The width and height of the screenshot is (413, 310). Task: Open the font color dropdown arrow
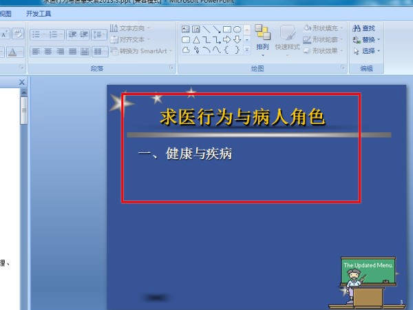click(21, 52)
